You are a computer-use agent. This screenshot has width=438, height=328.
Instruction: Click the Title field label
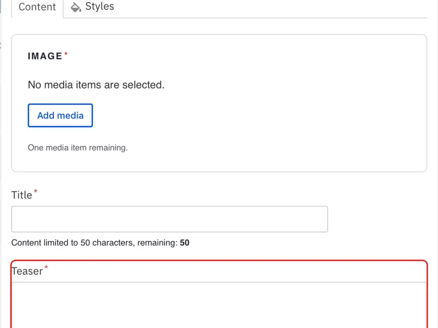pyautogui.click(x=21, y=195)
